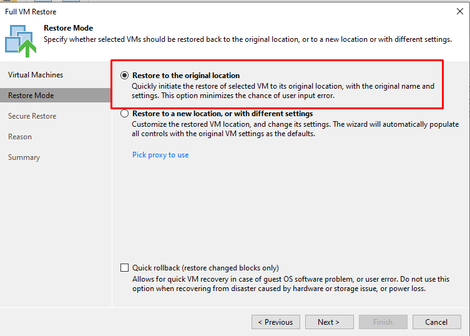Viewport: 470px width, 336px height.
Task: Click the Next button
Action: point(330,322)
